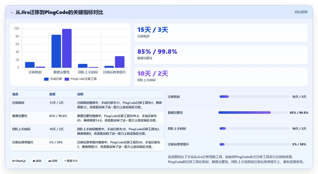Click the tall PingCode bar for 数据完整性
The height and width of the screenshot is (174, 318).
point(67,48)
